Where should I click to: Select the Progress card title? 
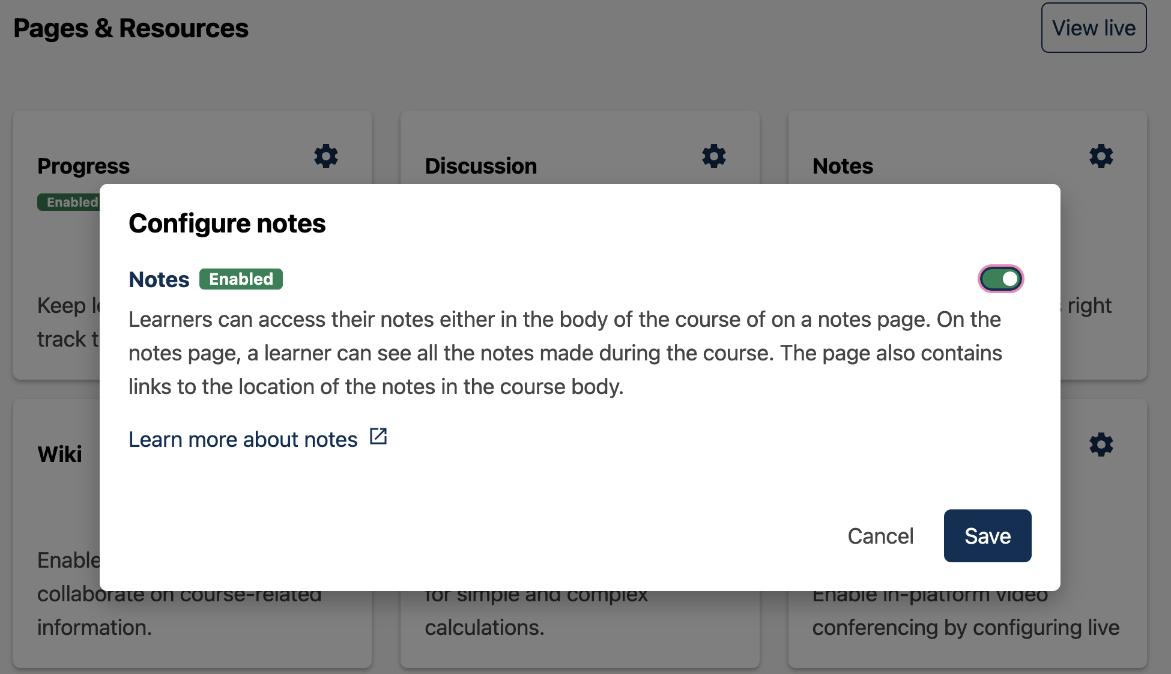coord(83,166)
